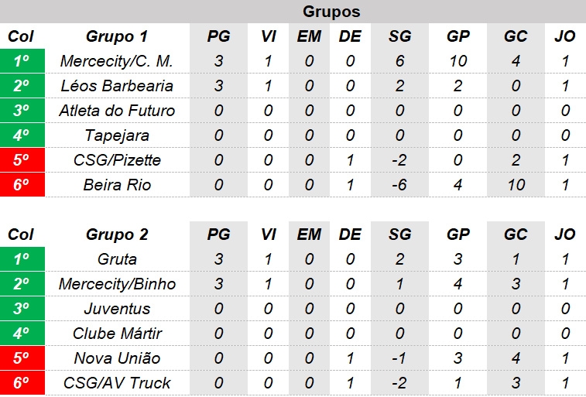Select the Mercecity/Binho team name

[x=117, y=283]
